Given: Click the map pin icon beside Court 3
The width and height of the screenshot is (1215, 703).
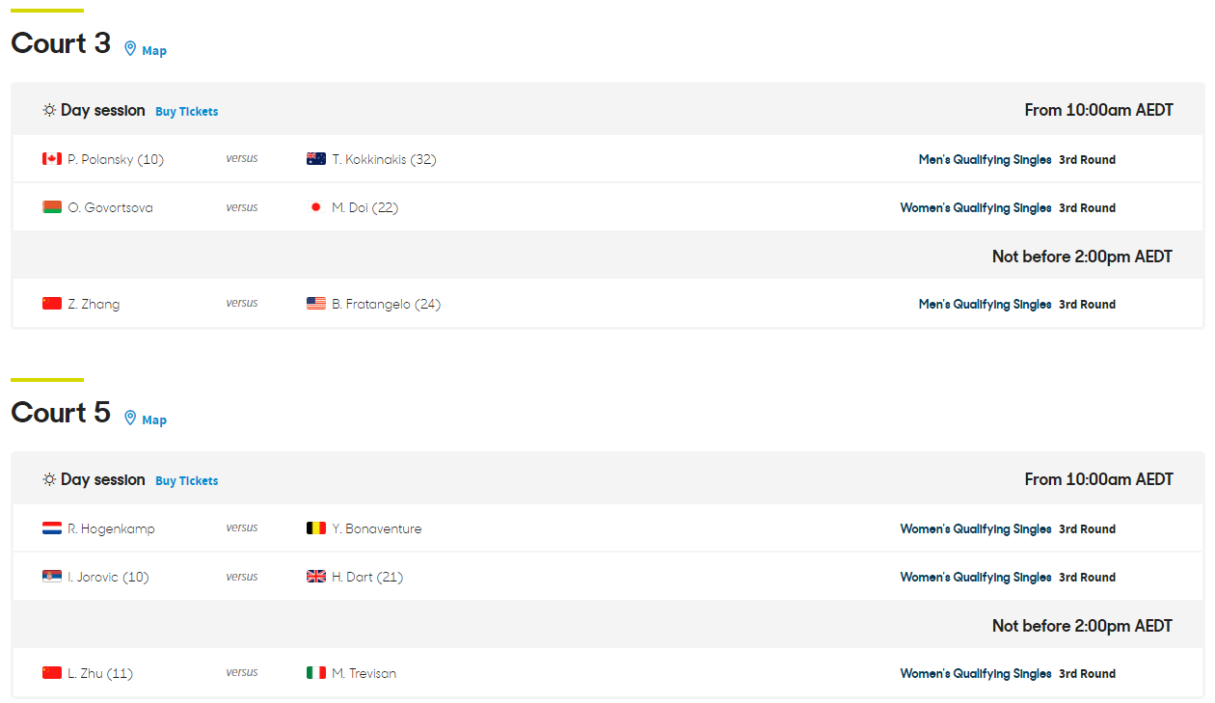Looking at the screenshot, I should coord(130,48).
